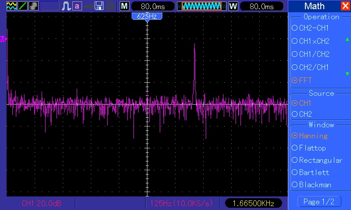Click the W 80.0ms timebase readout

tap(261, 6)
